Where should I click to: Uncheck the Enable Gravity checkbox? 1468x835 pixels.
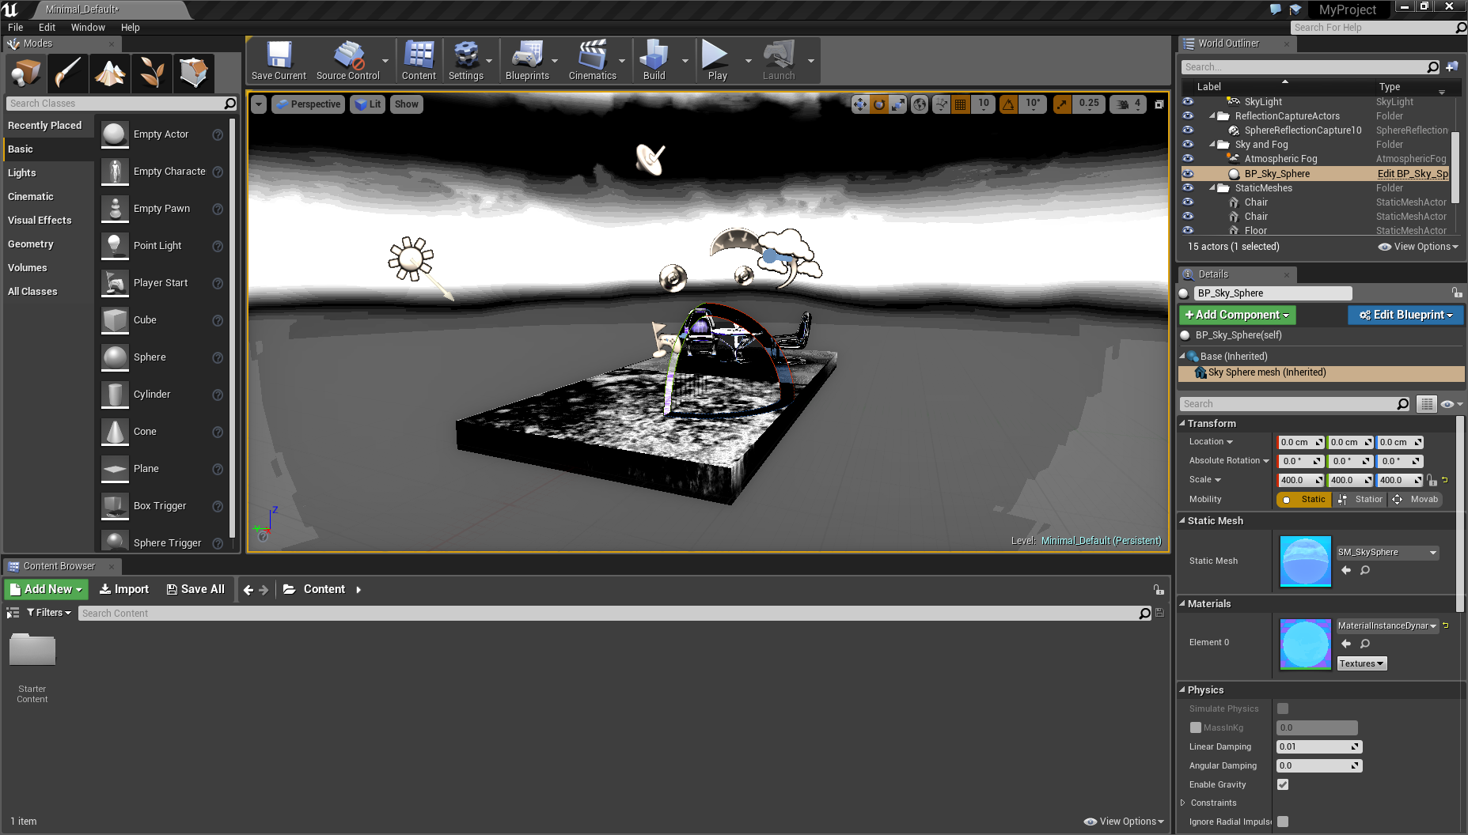tap(1283, 784)
